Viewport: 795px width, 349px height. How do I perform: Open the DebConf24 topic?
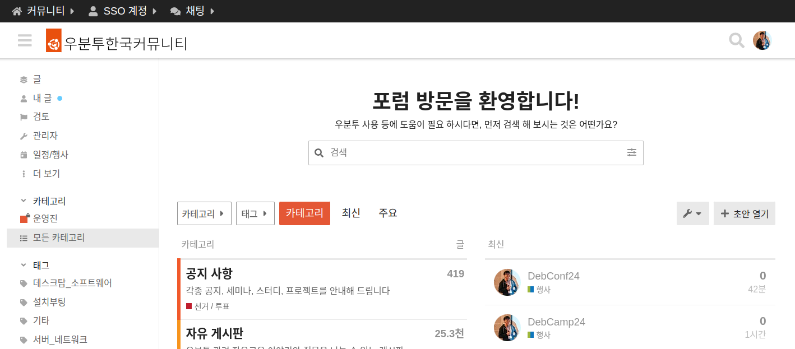point(553,276)
